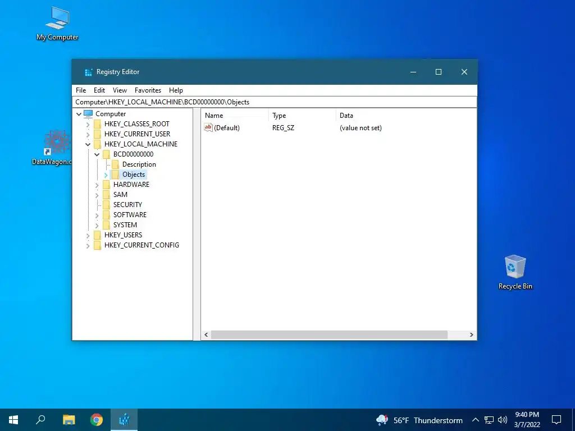This screenshot has height=431, width=575.
Task: Open the Favorites menu
Action: click(148, 90)
